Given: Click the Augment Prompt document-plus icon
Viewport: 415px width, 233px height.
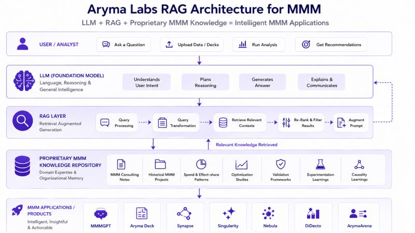Looking at the screenshot, I should tap(341, 123).
